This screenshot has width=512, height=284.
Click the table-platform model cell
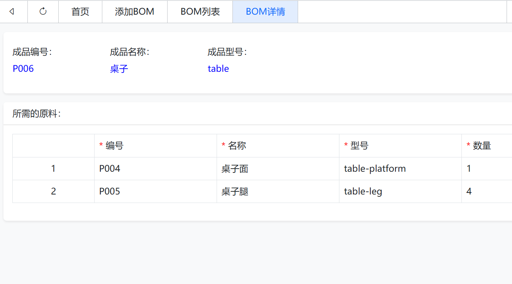[x=400, y=169]
